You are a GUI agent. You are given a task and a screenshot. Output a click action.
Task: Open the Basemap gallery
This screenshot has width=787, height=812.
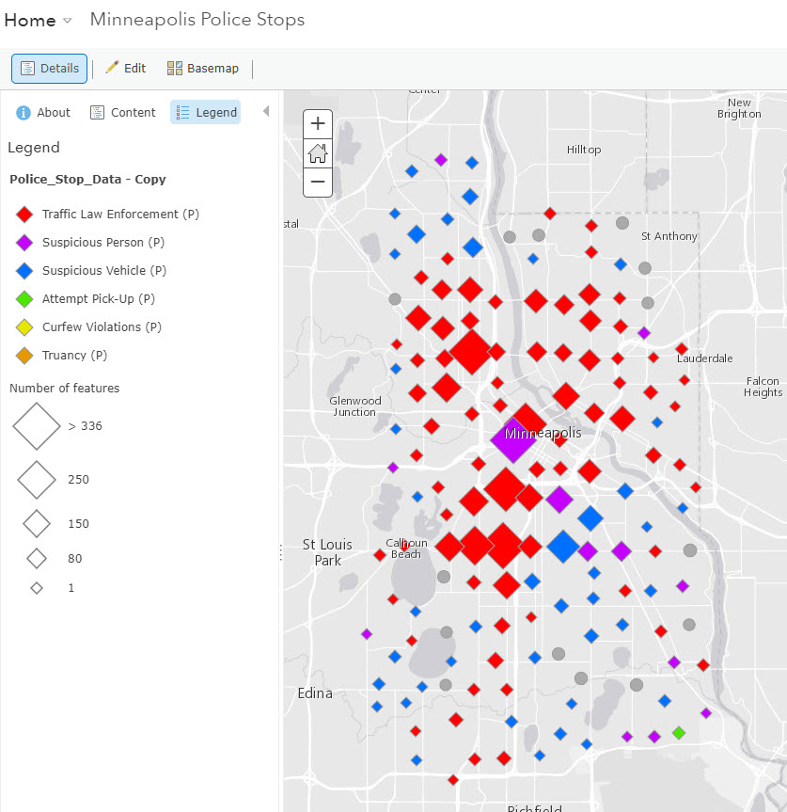tap(203, 69)
